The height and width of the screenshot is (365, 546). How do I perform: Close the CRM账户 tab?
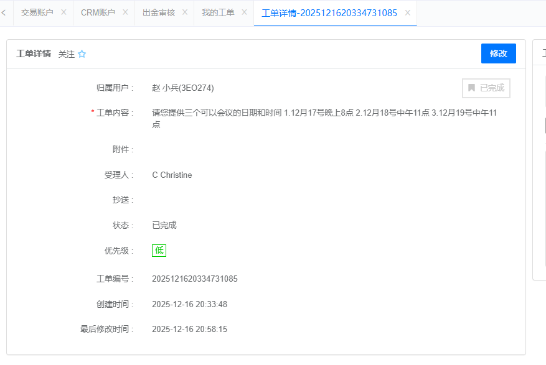125,12
